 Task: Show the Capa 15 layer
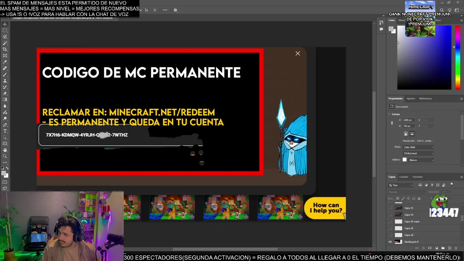click(x=390, y=208)
